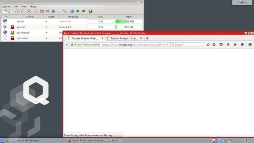Click the sys-firewall globe type icon
This screenshot has width=254, height=143.
[5, 33]
